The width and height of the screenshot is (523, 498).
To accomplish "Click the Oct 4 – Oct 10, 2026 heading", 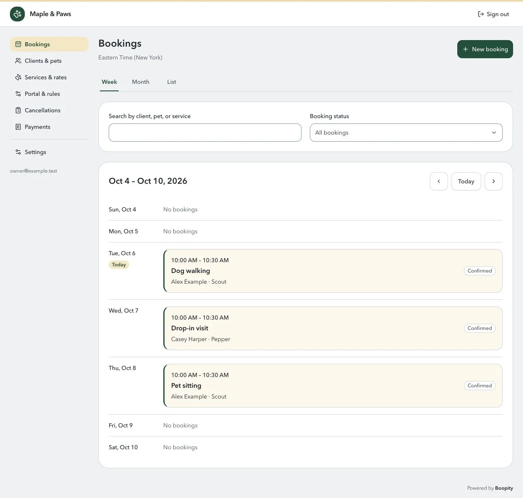I will (x=148, y=181).
